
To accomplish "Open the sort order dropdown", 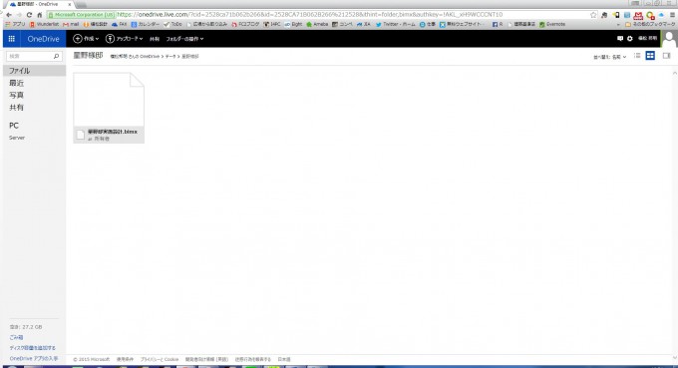I will [609, 57].
